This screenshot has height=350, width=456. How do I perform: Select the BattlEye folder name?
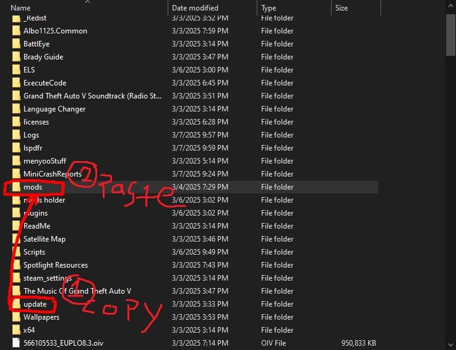(37, 44)
